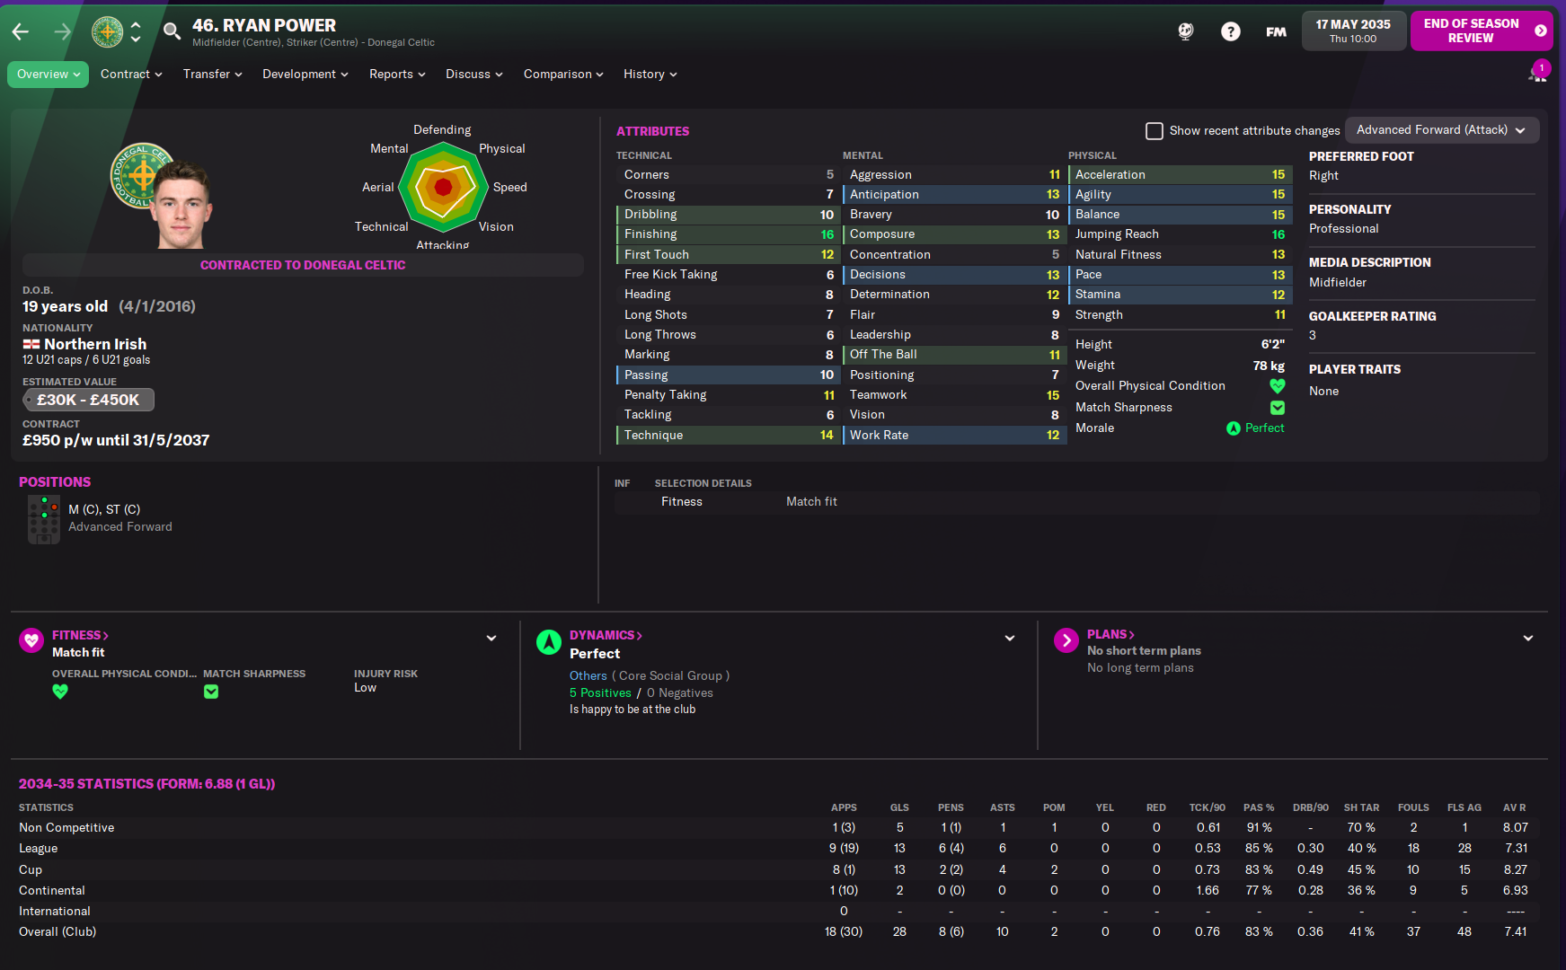1566x970 pixels.
Task: Step through players with the up/down arrows
Action: (136, 32)
